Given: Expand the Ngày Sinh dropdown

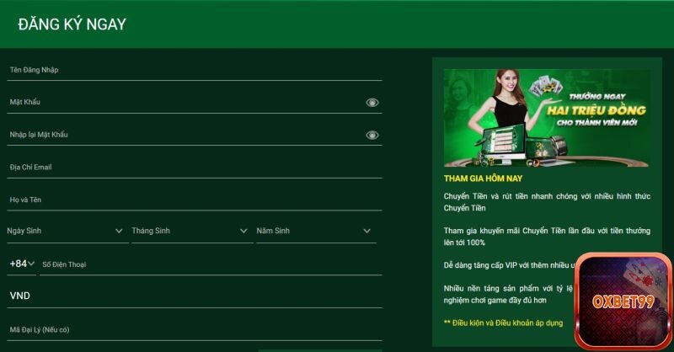Looking at the screenshot, I should tap(66, 231).
